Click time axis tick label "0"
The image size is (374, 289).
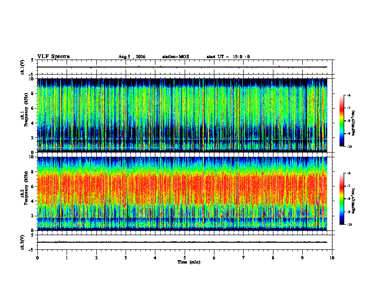coord(37,258)
